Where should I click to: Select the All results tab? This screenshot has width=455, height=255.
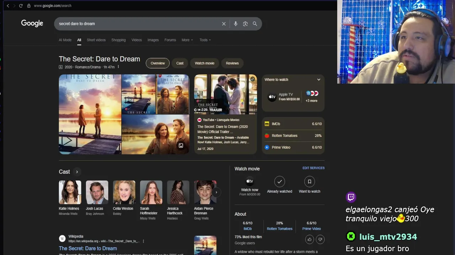tap(79, 40)
